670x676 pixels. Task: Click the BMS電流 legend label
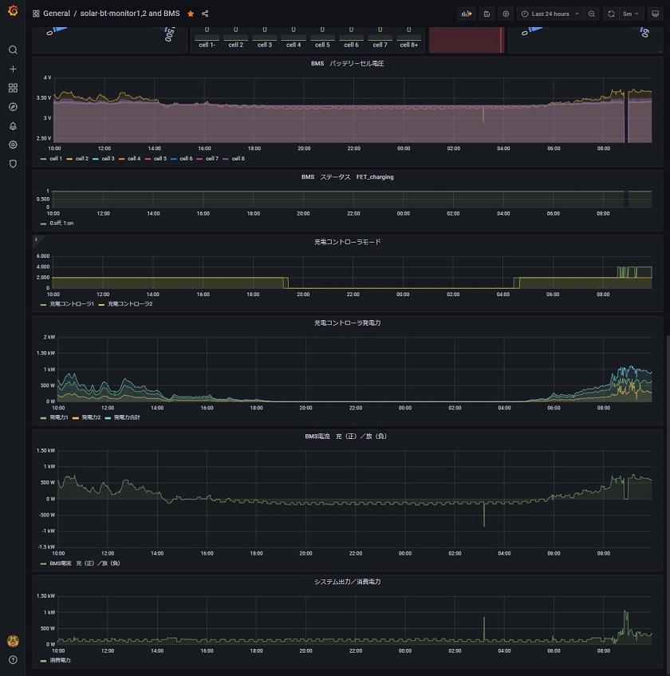click(85, 563)
